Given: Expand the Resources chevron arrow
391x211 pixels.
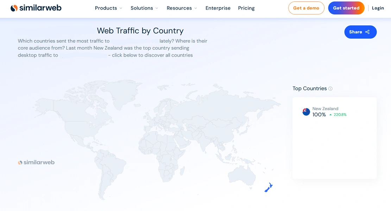Looking at the screenshot, I should coord(196,8).
